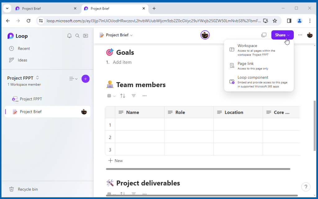
Task: Open the notifications bell
Action: click(x=69, y=36)
